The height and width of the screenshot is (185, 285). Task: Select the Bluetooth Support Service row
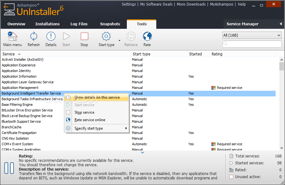21,121
